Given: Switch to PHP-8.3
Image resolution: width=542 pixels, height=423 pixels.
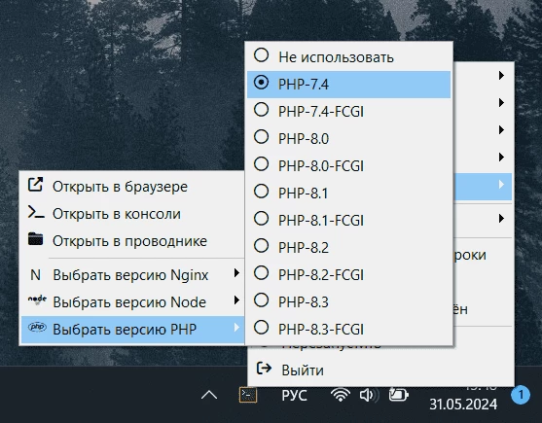Looking at the screenshot, I should pos(348,301).
